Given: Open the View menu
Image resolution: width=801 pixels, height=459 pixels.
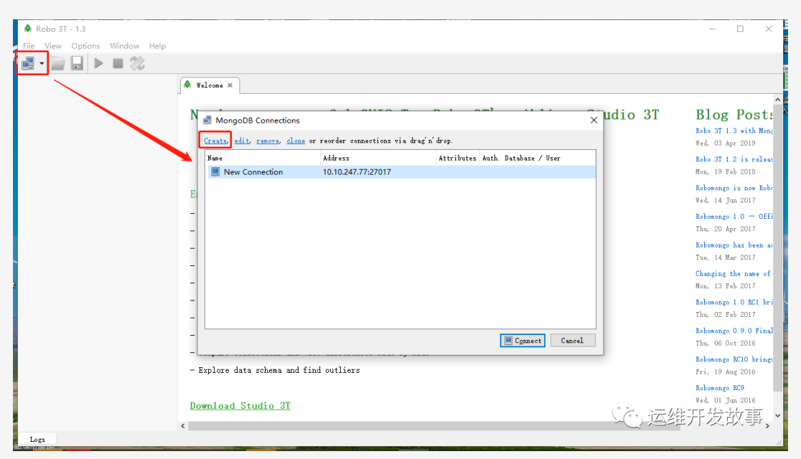Looking at the screenshot, I should click(53, 46).
